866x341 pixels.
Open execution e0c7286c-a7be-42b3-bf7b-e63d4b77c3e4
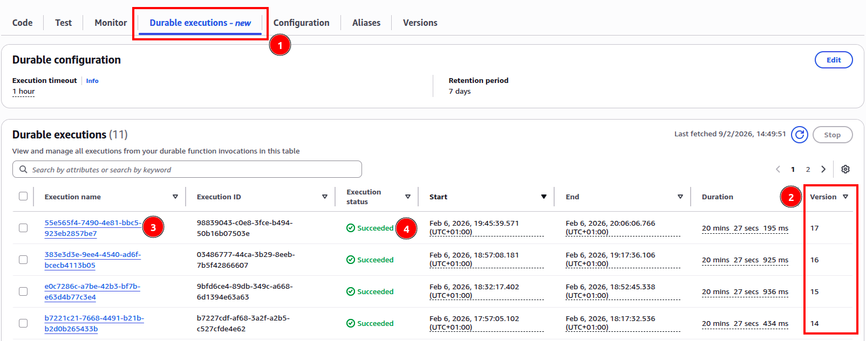click(92, 291)
